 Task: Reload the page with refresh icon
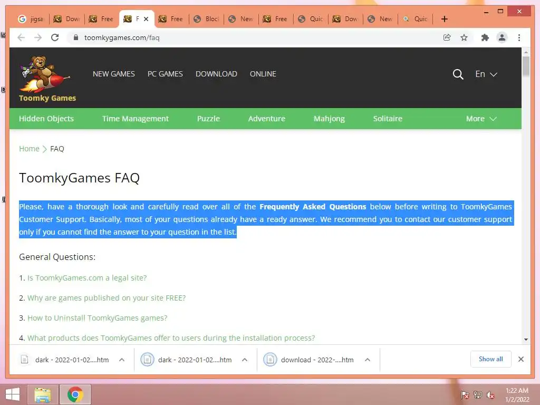point(55,37)
